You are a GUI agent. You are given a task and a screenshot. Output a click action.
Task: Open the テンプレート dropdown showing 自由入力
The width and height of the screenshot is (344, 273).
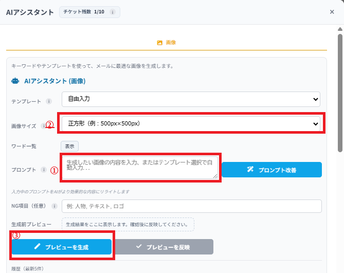[x=191, y=99]
